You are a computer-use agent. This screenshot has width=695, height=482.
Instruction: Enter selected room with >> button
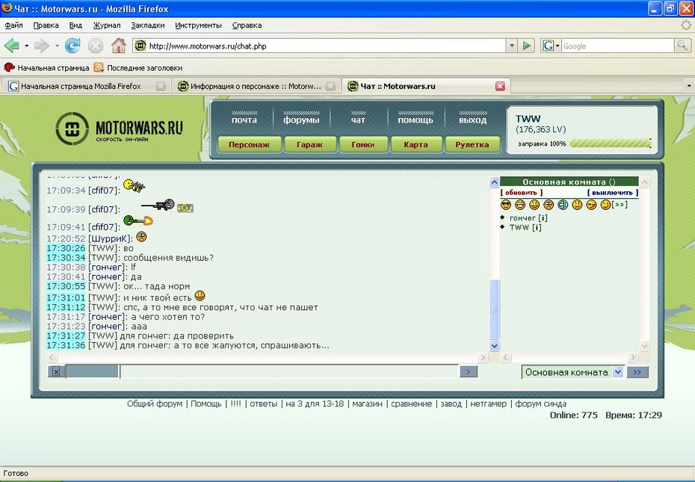637,372
